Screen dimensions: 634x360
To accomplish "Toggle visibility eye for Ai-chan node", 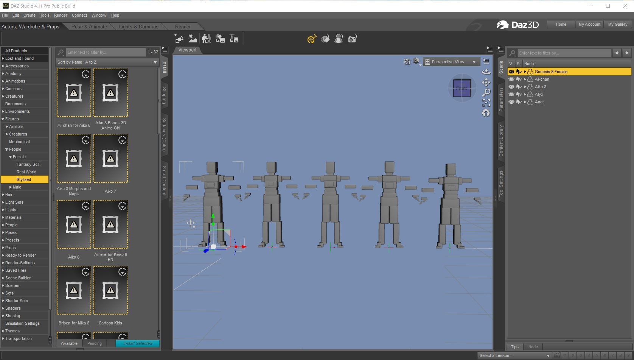I will click(x=511, y=79).
